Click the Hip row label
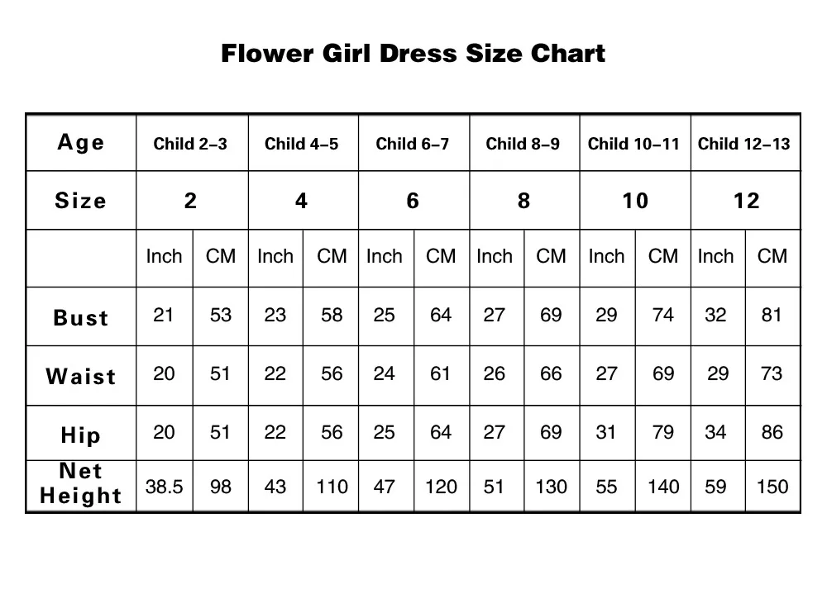This screenshot has width=827, height=613. pyautogui.click(x=81, y=435)
